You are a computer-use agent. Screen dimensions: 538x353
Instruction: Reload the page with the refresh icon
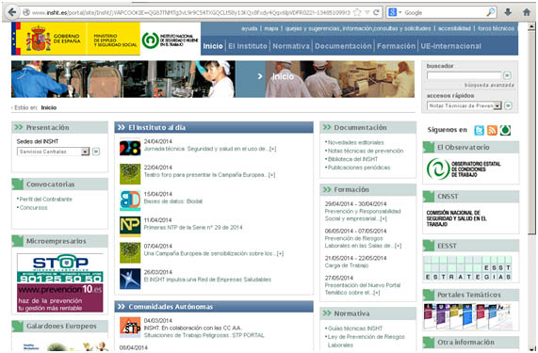tap(376, 12)
